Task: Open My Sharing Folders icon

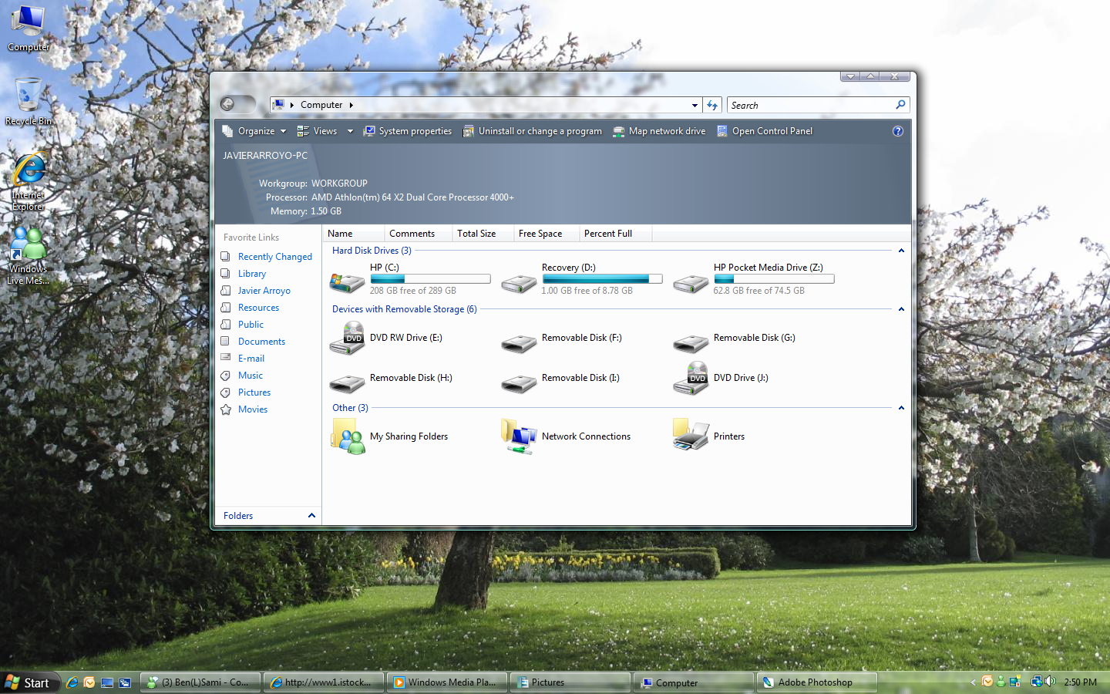Action: coord(347,436)
